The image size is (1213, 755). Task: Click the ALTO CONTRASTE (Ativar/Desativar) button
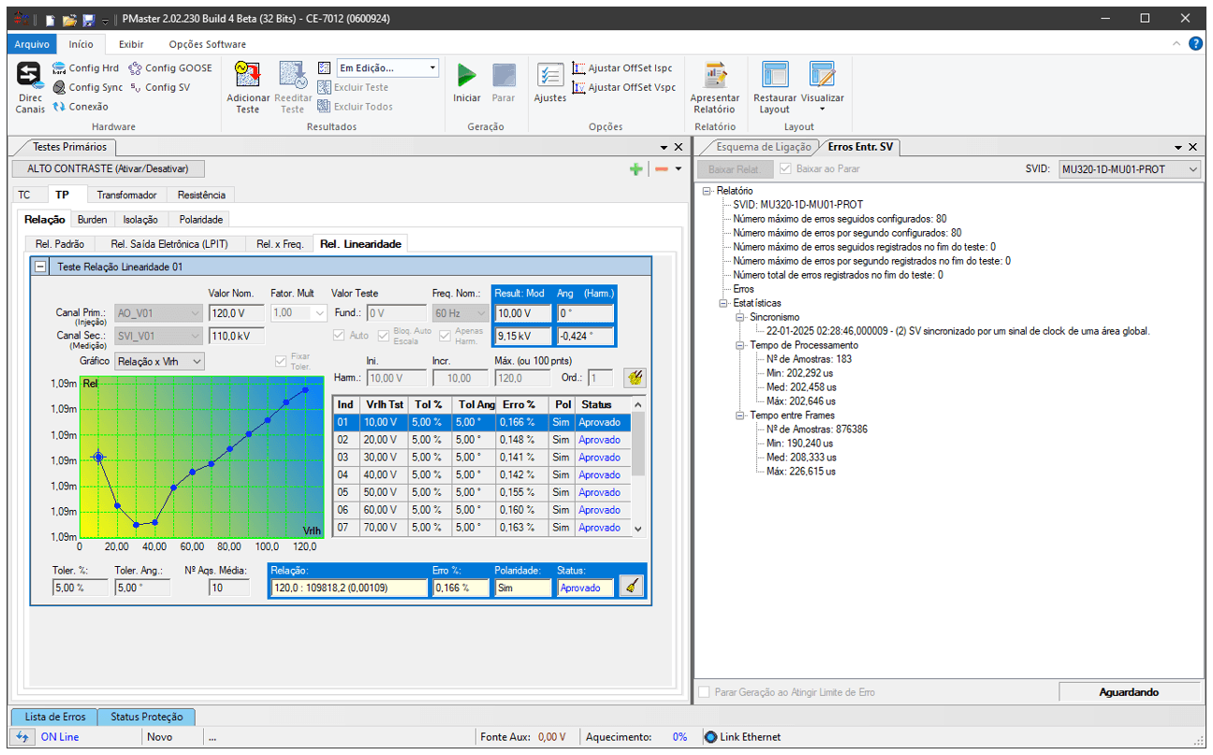tap(109, 169)
